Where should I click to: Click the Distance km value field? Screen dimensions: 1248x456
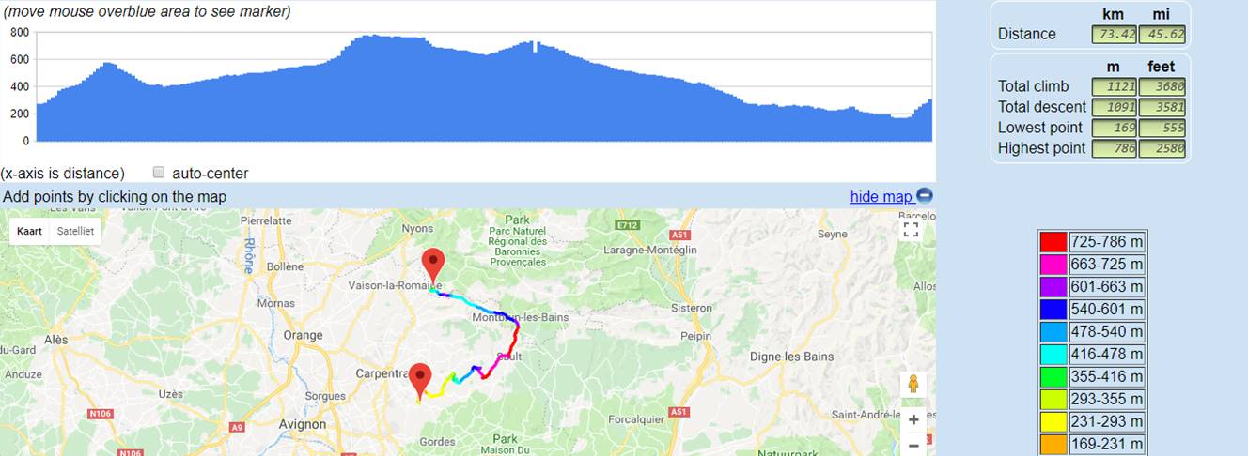(1115, 34)
